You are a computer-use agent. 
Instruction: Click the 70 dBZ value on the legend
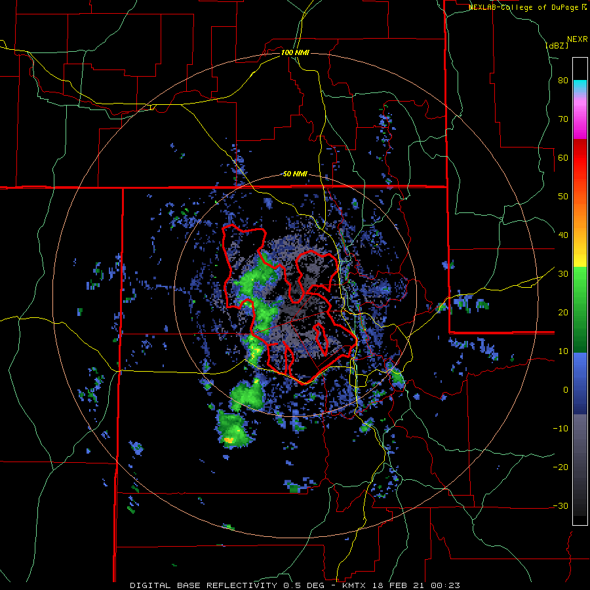pos(563,119)
